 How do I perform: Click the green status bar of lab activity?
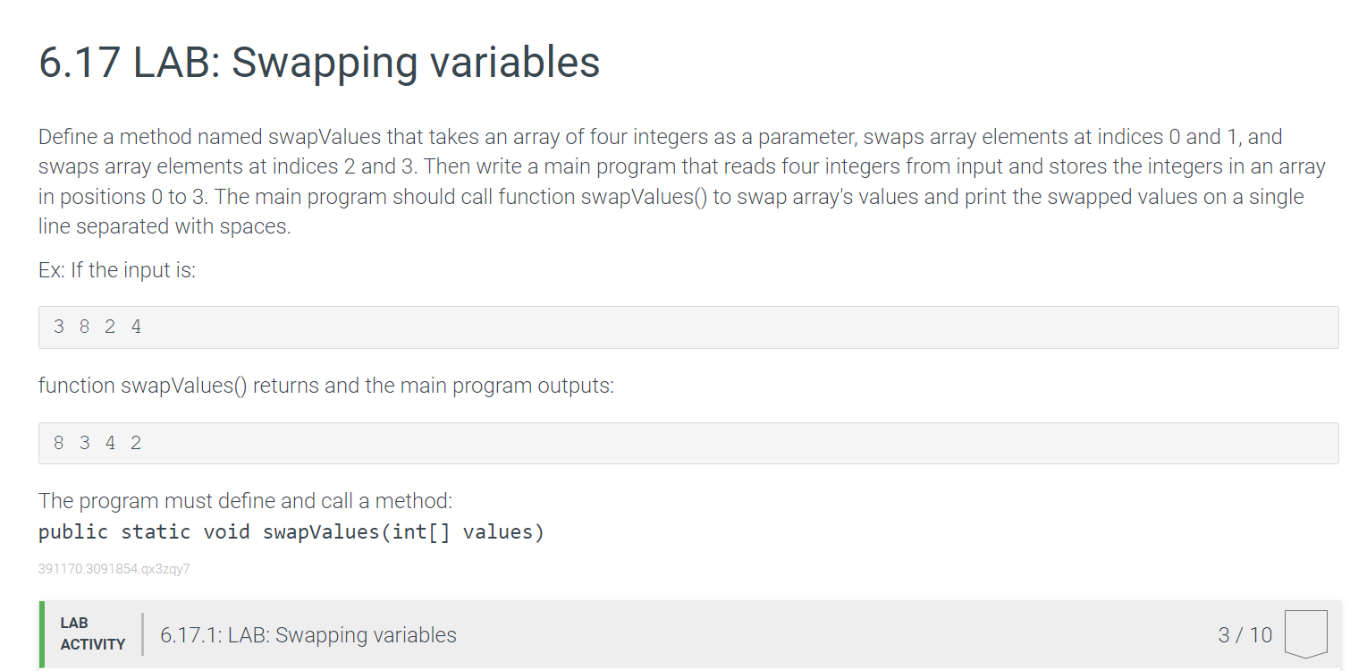(42, 635)
